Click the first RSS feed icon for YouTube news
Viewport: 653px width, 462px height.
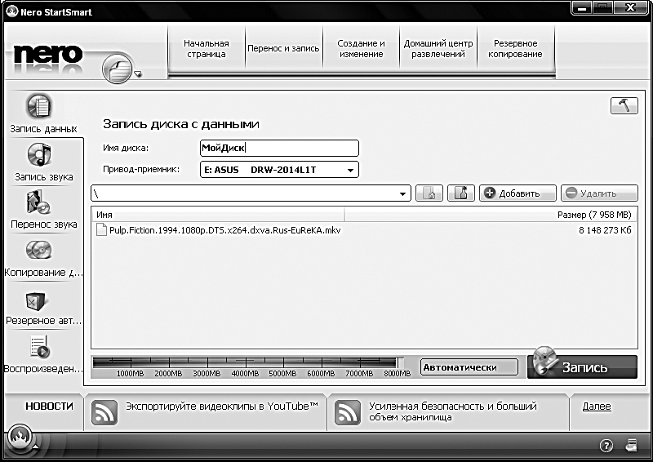coord(104,412)
